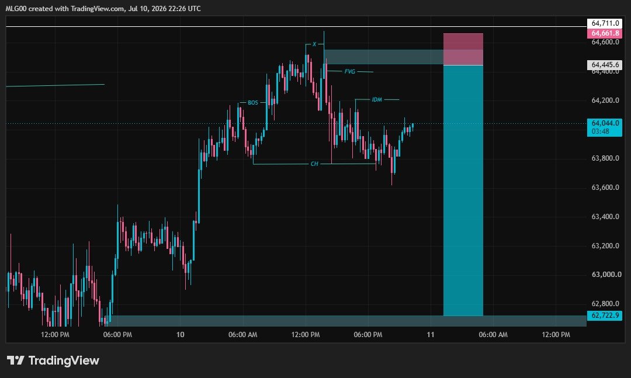
Task: Select the red stop-loss zone of position
Action: click(463, 49)
